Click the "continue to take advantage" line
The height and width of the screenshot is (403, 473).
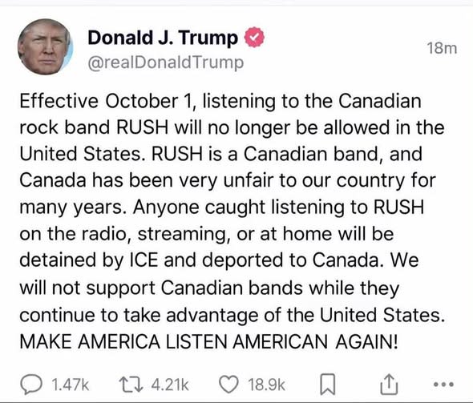[x=232, y=316]
